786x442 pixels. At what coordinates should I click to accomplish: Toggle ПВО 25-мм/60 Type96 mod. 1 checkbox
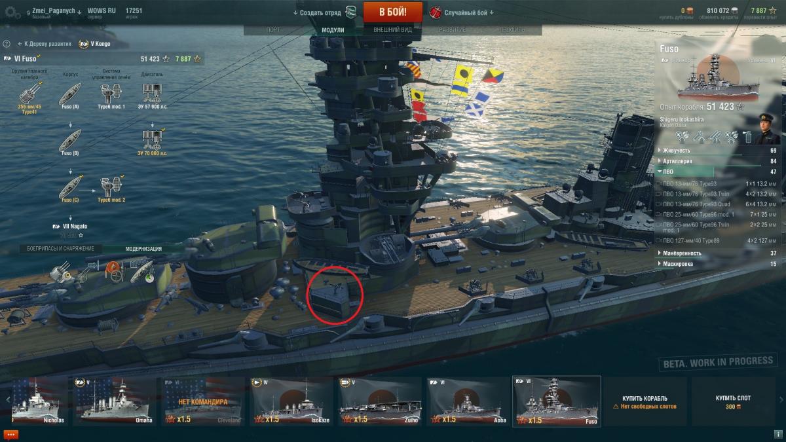click(659, 214)
